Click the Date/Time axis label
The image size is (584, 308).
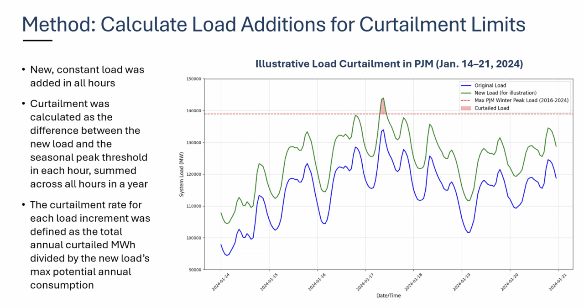pyautogui.click(x=389, y=295)
